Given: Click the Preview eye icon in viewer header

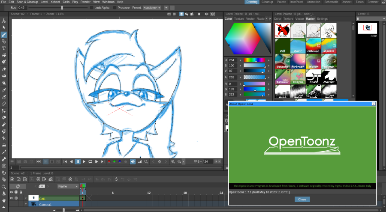Looking at the screenshot, I should (207, 14).
